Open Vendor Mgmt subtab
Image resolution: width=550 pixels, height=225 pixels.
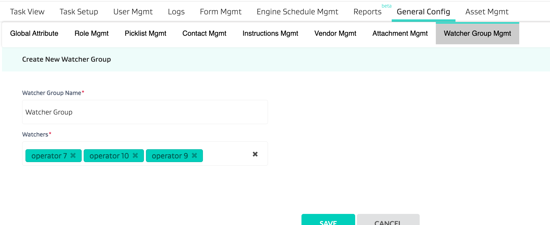coord(335,33)
